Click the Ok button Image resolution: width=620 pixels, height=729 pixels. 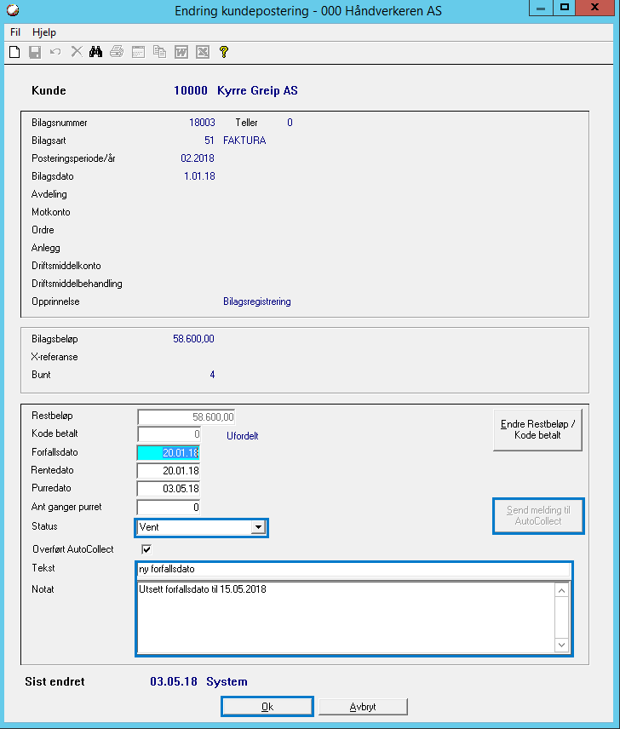click(267, 707)
